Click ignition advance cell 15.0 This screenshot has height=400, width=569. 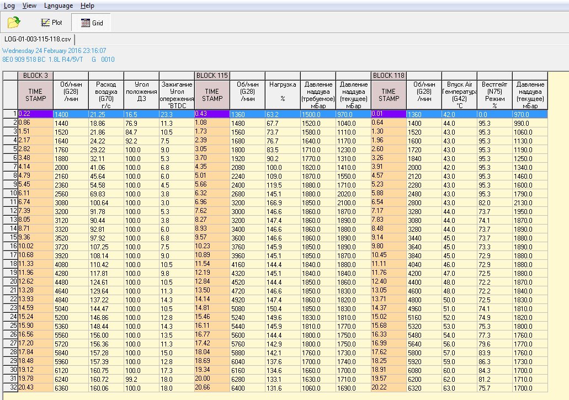(177, 353)
